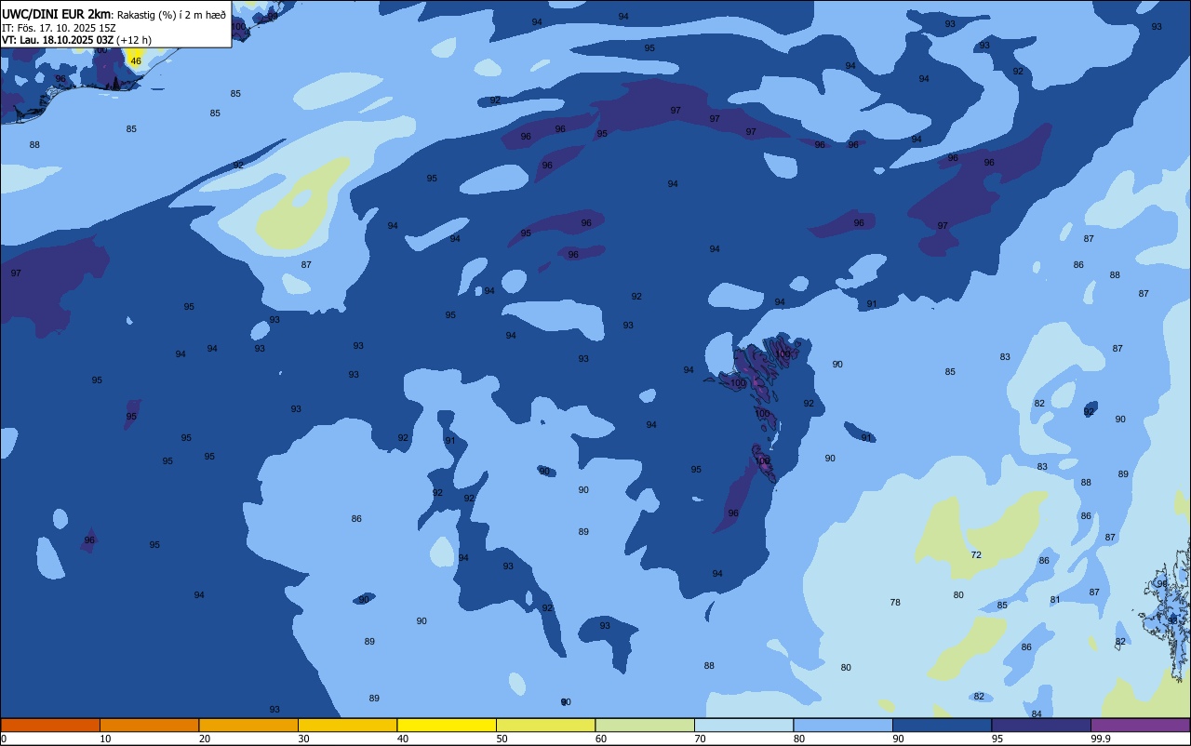Select the legend tick label "40"

tap(403, 739)
